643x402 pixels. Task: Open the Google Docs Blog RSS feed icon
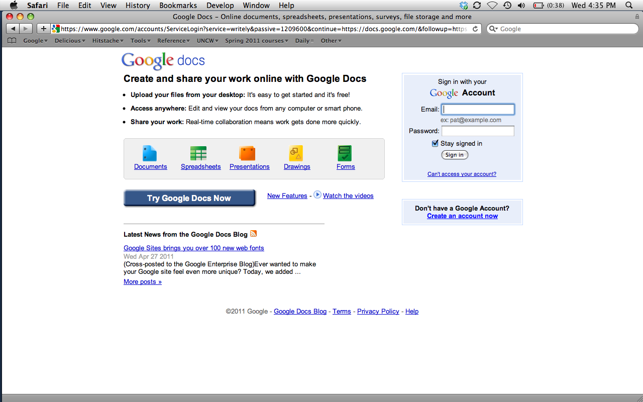pyautogui.click(x=253, y=234)
